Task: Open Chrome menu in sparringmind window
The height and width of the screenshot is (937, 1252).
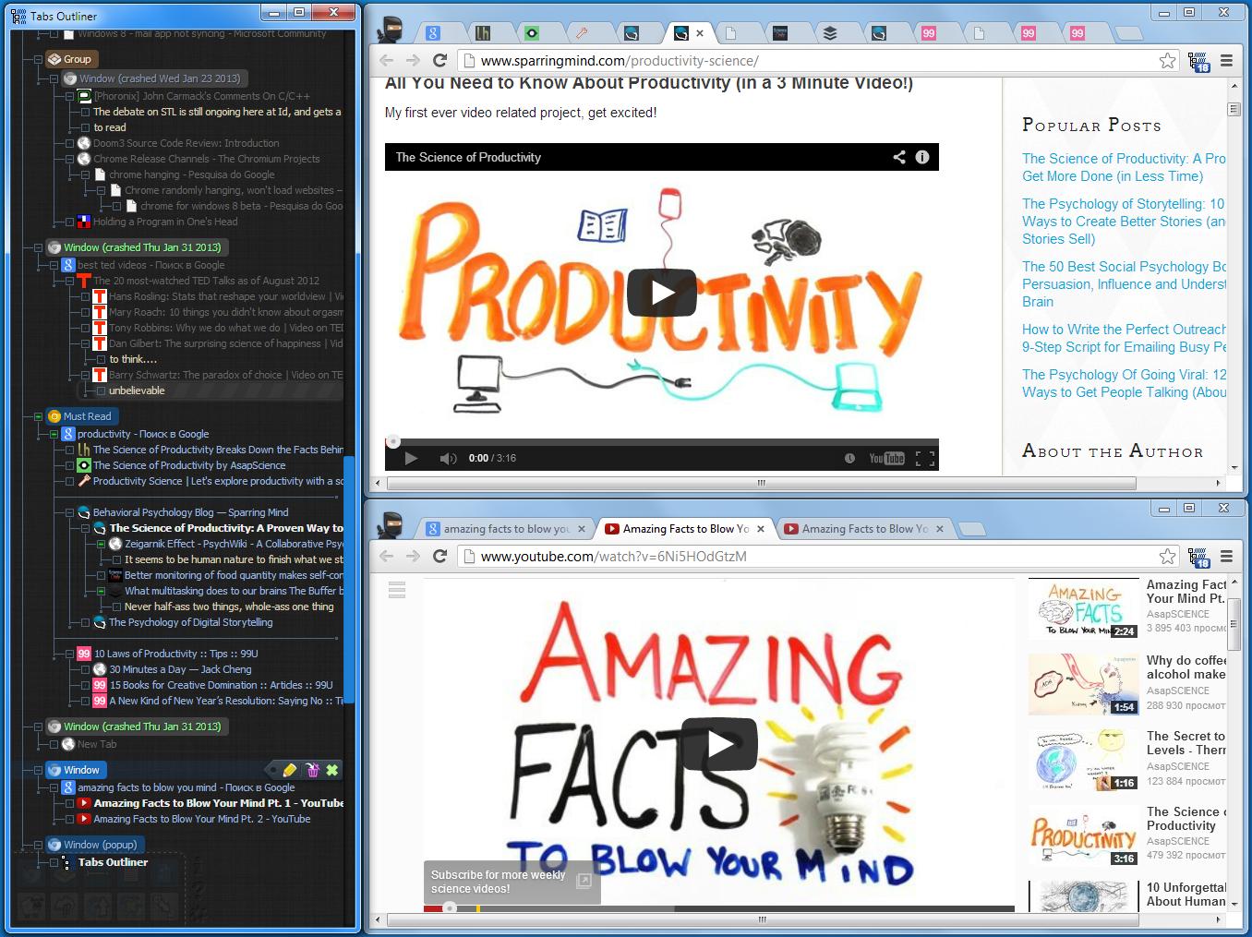Action: pos(1227,61)
